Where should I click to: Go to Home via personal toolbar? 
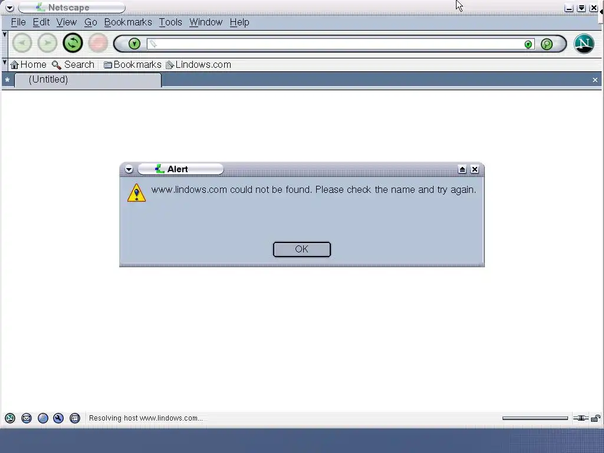(28, 65)
